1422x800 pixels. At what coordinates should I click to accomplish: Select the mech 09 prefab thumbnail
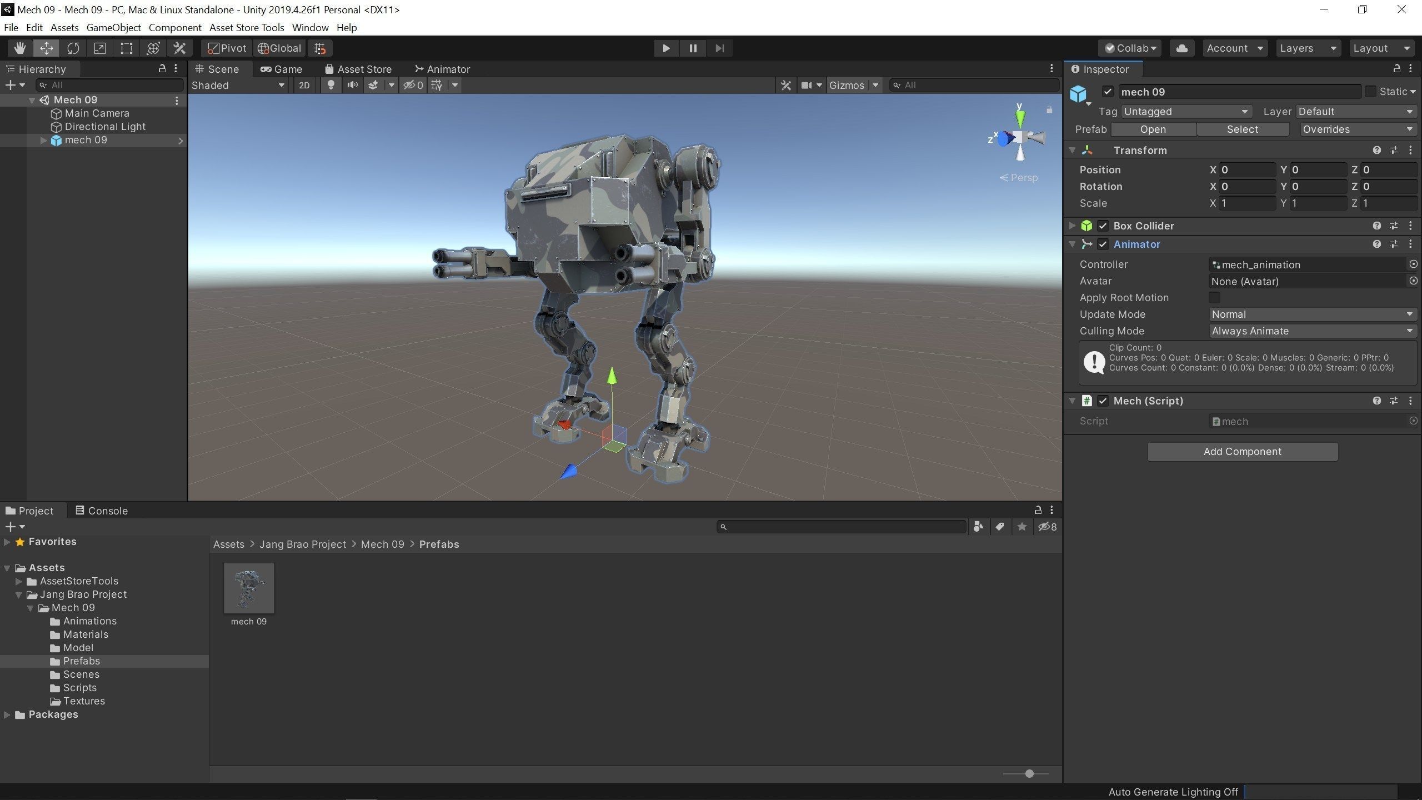tap(249, 588)
